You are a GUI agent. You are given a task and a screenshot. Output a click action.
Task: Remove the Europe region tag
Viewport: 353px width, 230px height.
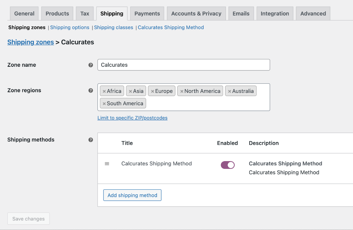[x=152, y=91]
